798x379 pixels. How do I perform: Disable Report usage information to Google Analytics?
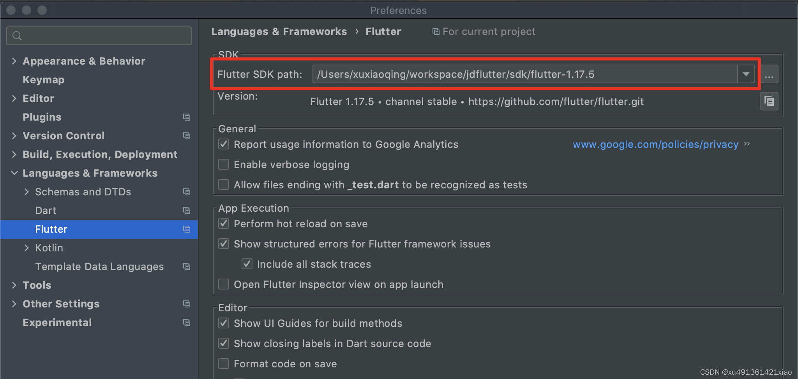[224, 144]
